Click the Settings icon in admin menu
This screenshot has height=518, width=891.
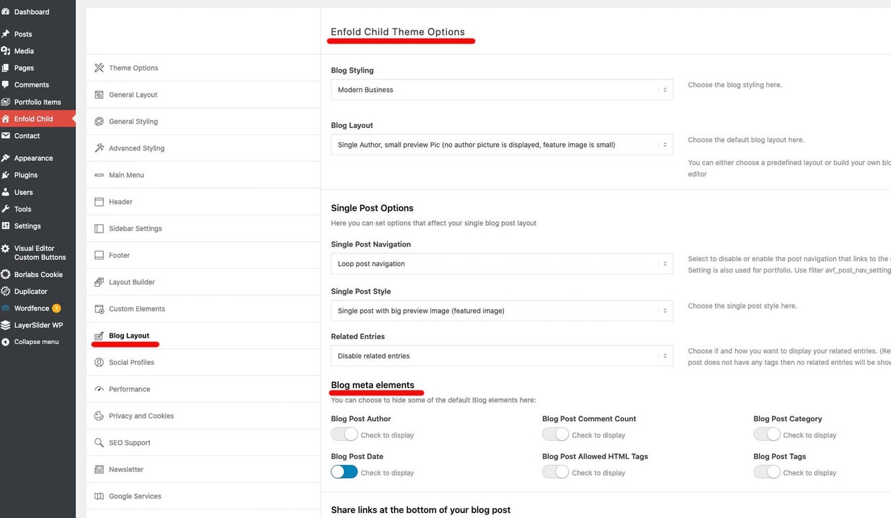[x=6, y=226]
